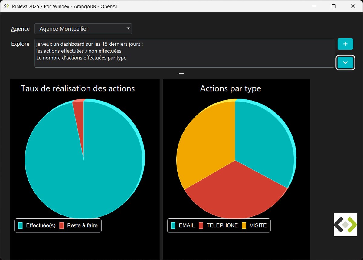363x260 pixels.
Task: Click the cyan Effectuée(s) legend swatch
Action: (x=21, y=225)
